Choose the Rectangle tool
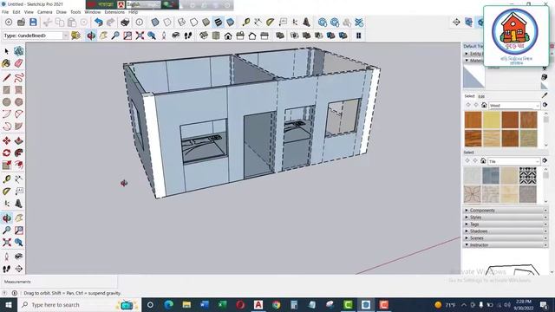 click(x=6, y=89)
